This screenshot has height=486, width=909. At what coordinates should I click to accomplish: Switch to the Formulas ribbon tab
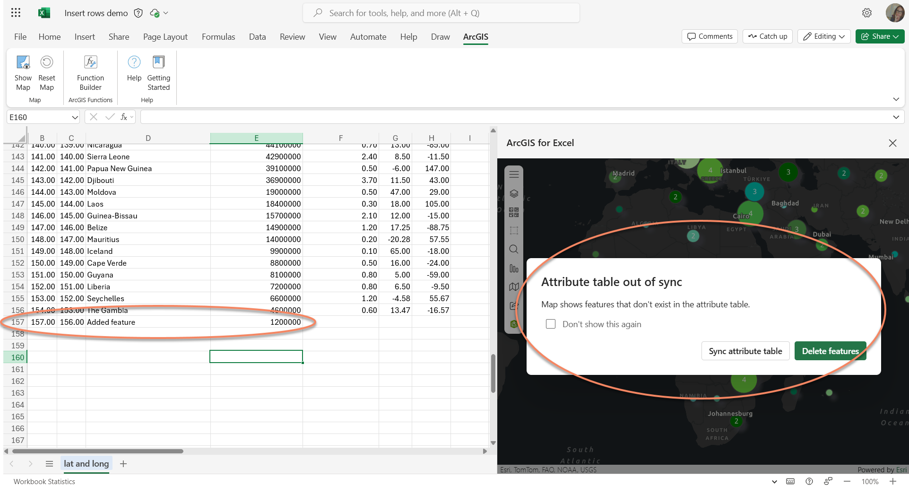point(218,36)
